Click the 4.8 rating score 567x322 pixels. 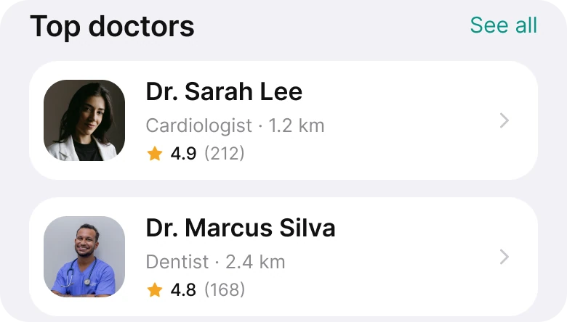pyautogui.click(x=183, y=290)
